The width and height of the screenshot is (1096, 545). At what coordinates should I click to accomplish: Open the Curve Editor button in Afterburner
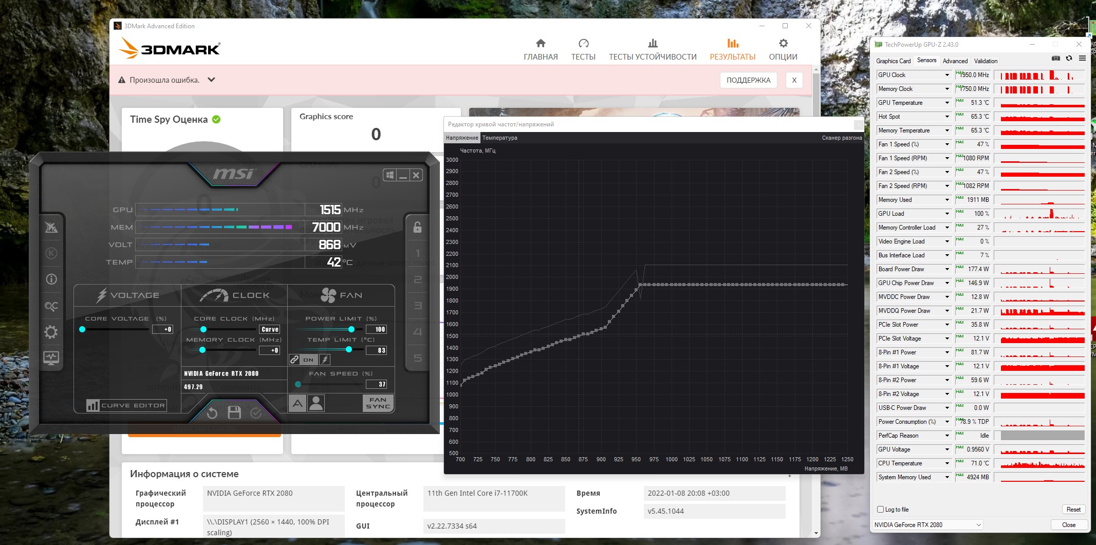click(x=126, y=405)
